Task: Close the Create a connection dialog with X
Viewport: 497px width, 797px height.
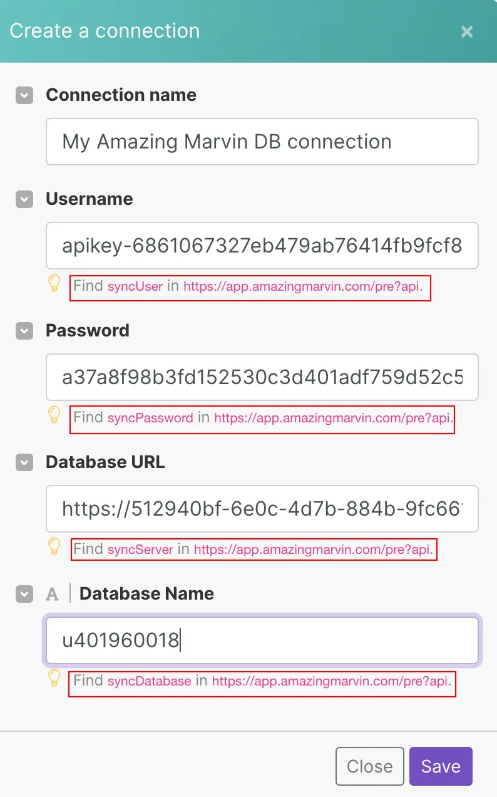Action: click(x=467, y=31)
